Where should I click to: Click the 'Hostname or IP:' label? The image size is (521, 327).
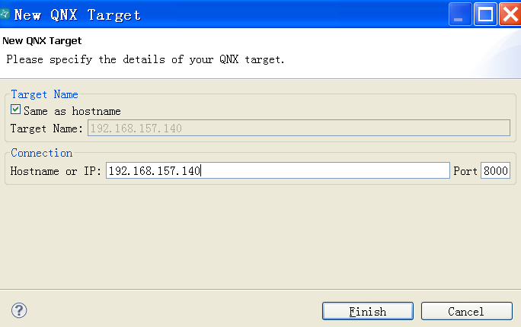pyautogui.click(x=56, y=171)
